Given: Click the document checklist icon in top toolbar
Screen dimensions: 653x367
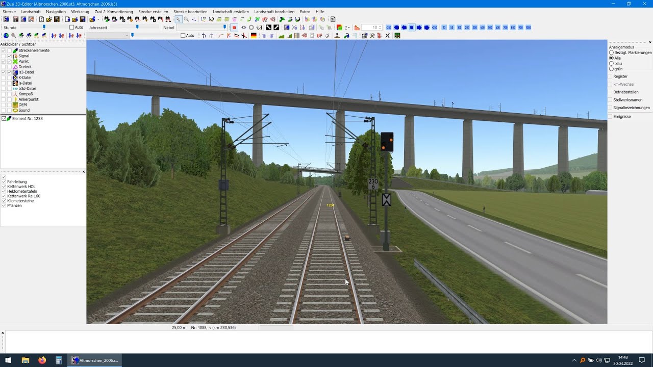Looking at the screenshot, I should pyautogui.click(x=333, y=19).
